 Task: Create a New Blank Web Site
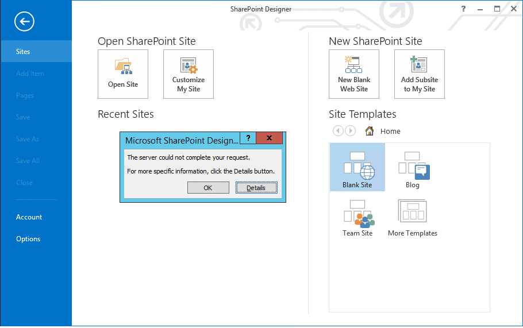[x=354, y=74]
